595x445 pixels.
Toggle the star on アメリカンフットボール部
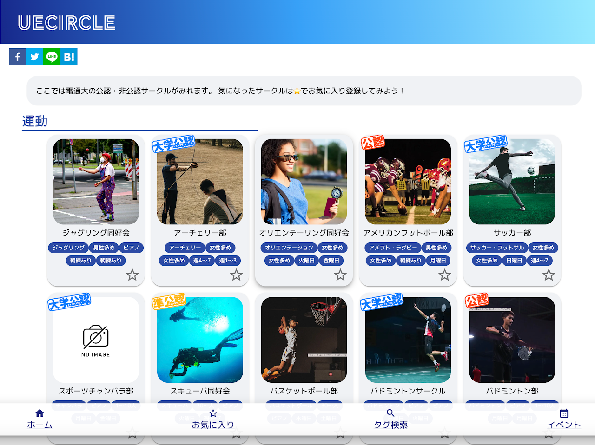[x=445, y=275]
